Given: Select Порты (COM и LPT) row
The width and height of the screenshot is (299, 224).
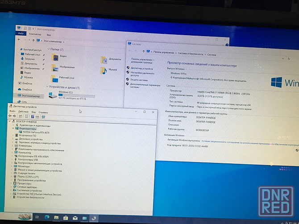Looking at the screenshot, I should coord(28,177).
